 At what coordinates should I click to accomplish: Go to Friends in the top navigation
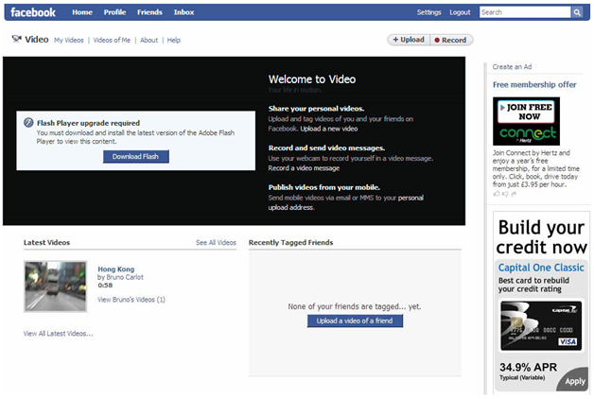click(149, 12)
